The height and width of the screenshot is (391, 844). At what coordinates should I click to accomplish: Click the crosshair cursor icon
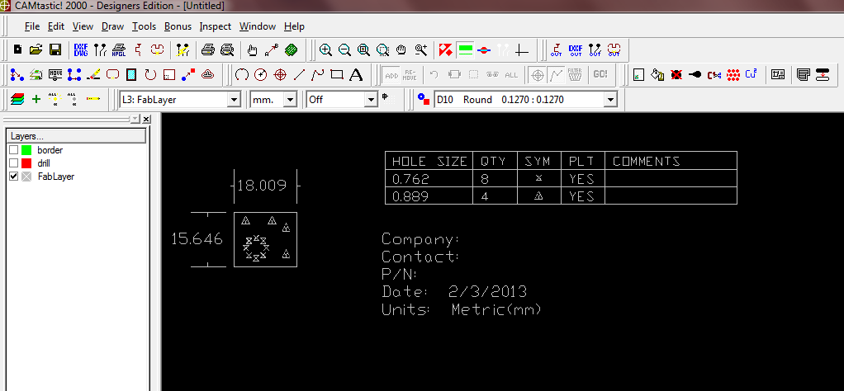click(x=522, y=50)
